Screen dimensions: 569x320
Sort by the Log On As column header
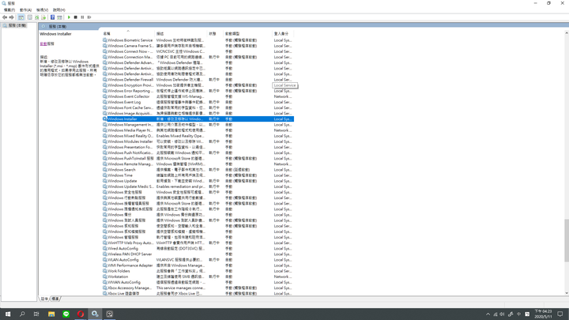[x=283, y=33]
